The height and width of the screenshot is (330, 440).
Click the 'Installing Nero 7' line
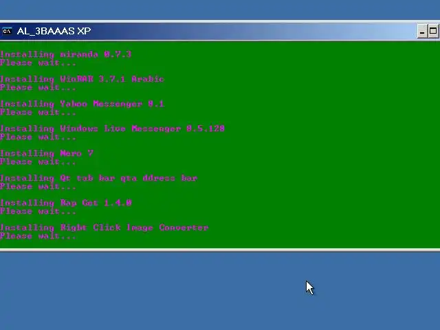(x=47, y=153)
